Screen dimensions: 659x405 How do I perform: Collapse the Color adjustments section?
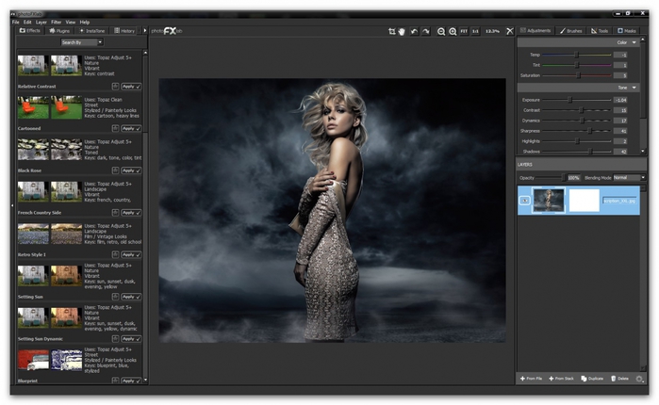[634, 42]
